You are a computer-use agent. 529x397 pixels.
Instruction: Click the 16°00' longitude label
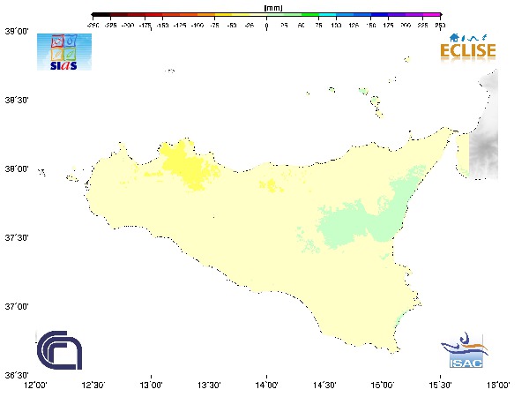tap(498, 385)
